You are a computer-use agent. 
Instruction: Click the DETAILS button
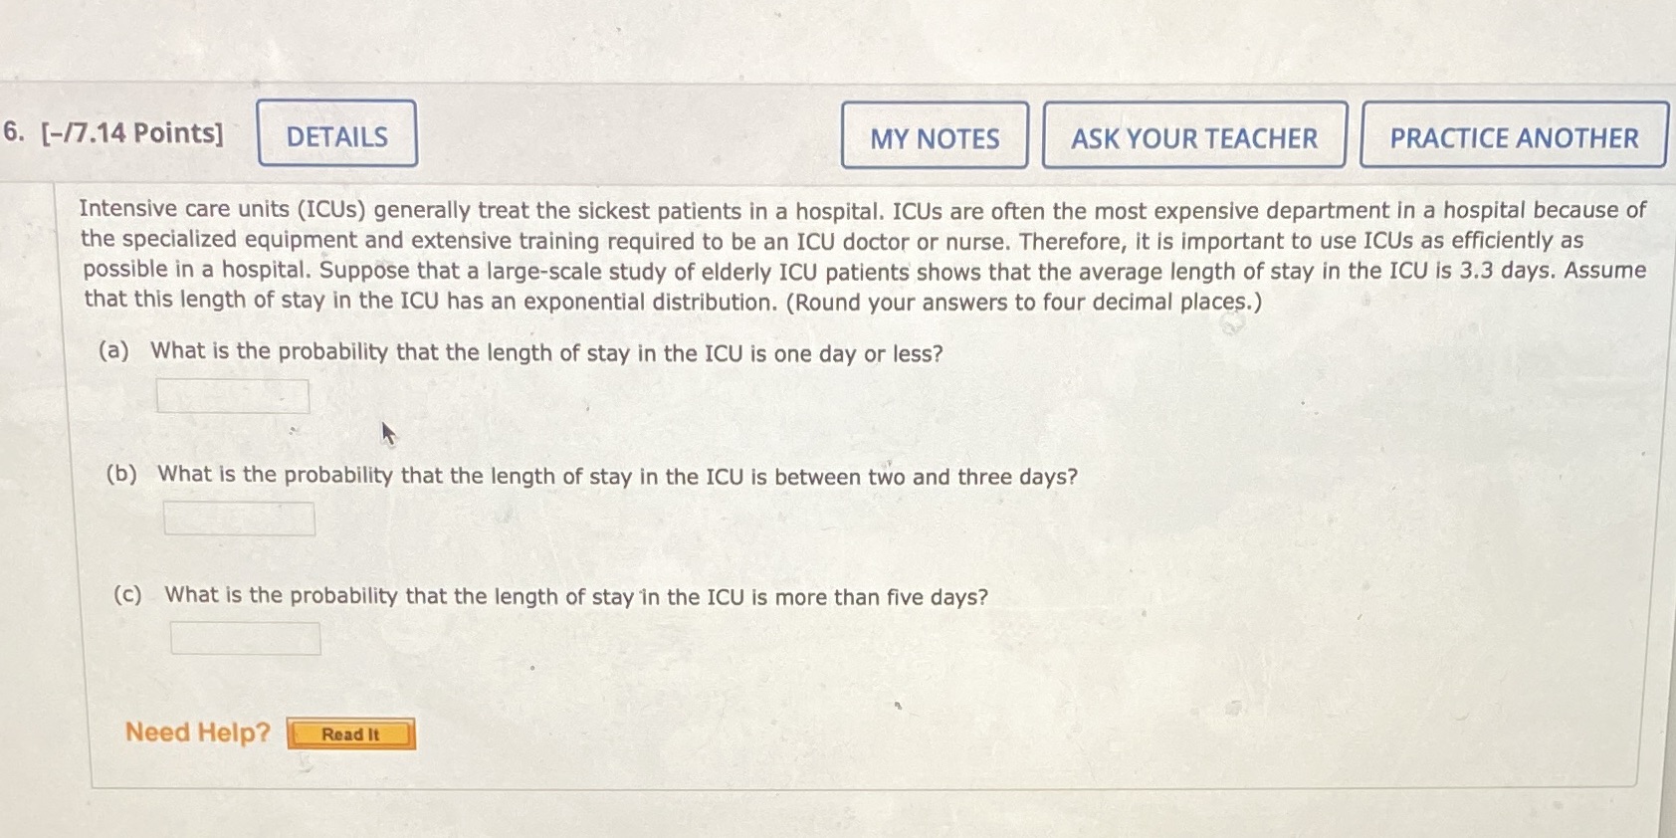[x=336, y=135]
